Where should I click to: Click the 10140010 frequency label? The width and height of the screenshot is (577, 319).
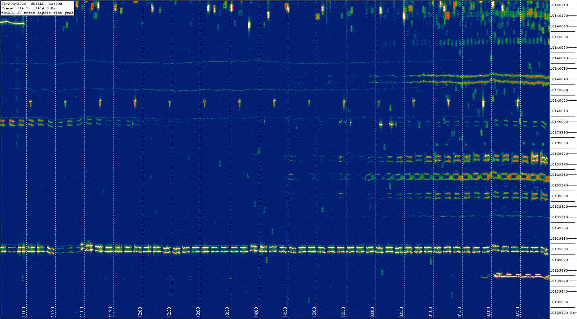coord(559,111)
